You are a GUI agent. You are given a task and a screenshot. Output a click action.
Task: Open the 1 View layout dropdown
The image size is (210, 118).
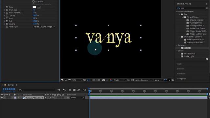pos(158,80)
